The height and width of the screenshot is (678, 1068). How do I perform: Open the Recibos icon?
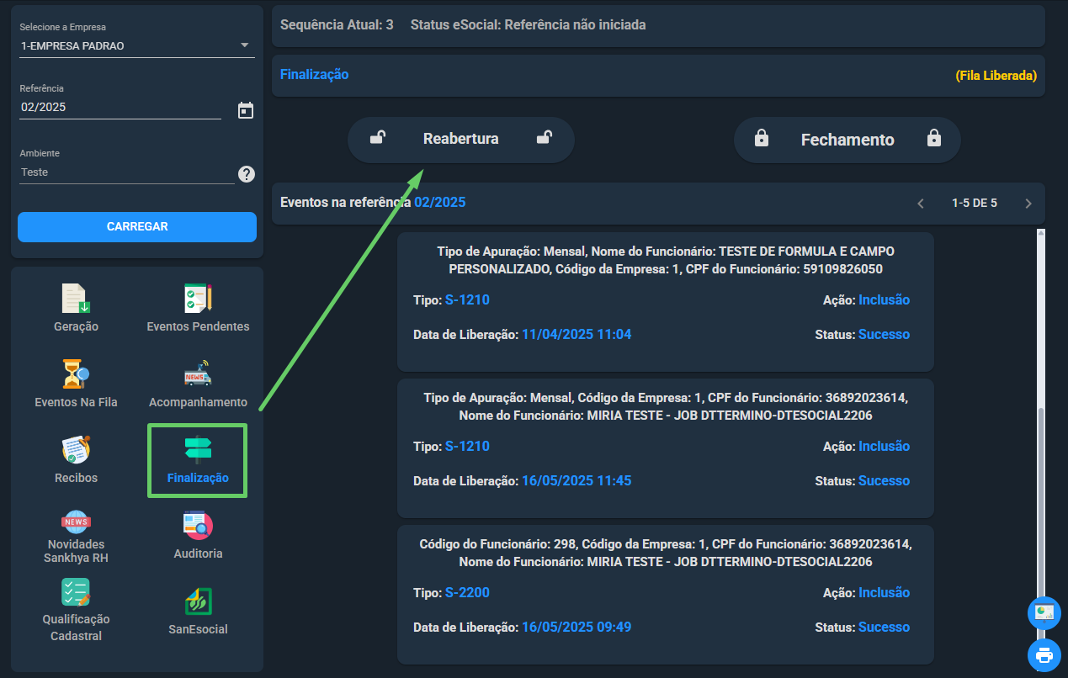(76, 449)
